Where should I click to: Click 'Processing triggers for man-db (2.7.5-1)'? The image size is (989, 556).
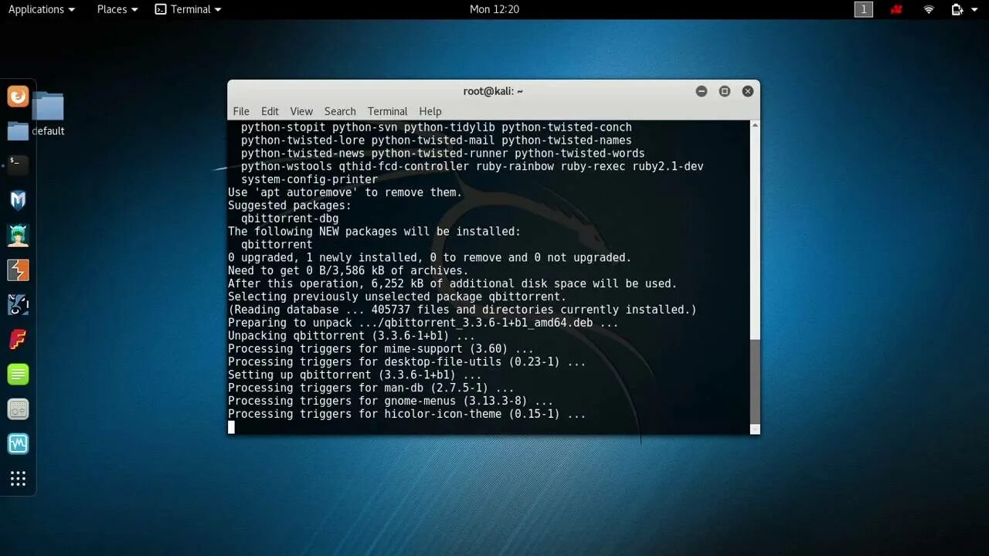coord(371,388)
